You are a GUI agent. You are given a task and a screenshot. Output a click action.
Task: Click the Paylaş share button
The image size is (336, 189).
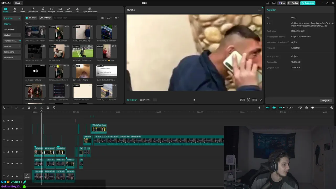pyautogui.click(x=293, y=3)
